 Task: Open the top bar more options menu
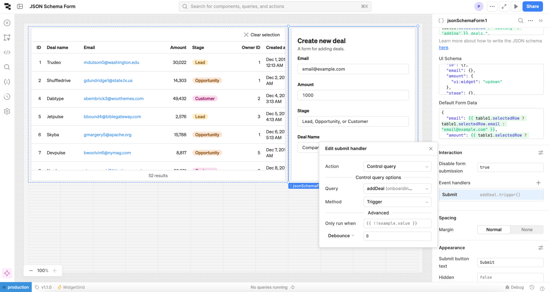click(x=492, y=6)
